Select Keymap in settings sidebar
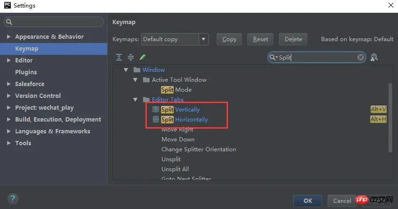Screen dimensions: 398x209 coord(53,49)
